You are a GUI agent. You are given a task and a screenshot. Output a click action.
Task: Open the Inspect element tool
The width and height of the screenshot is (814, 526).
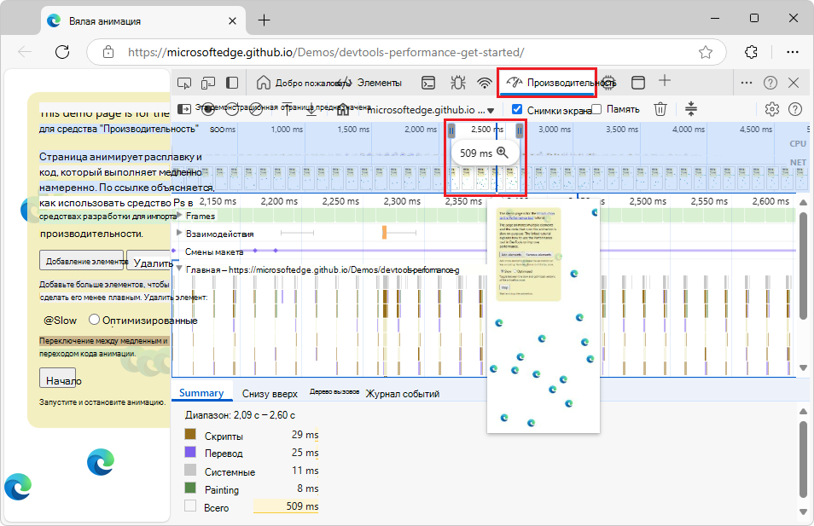[183, 83]
